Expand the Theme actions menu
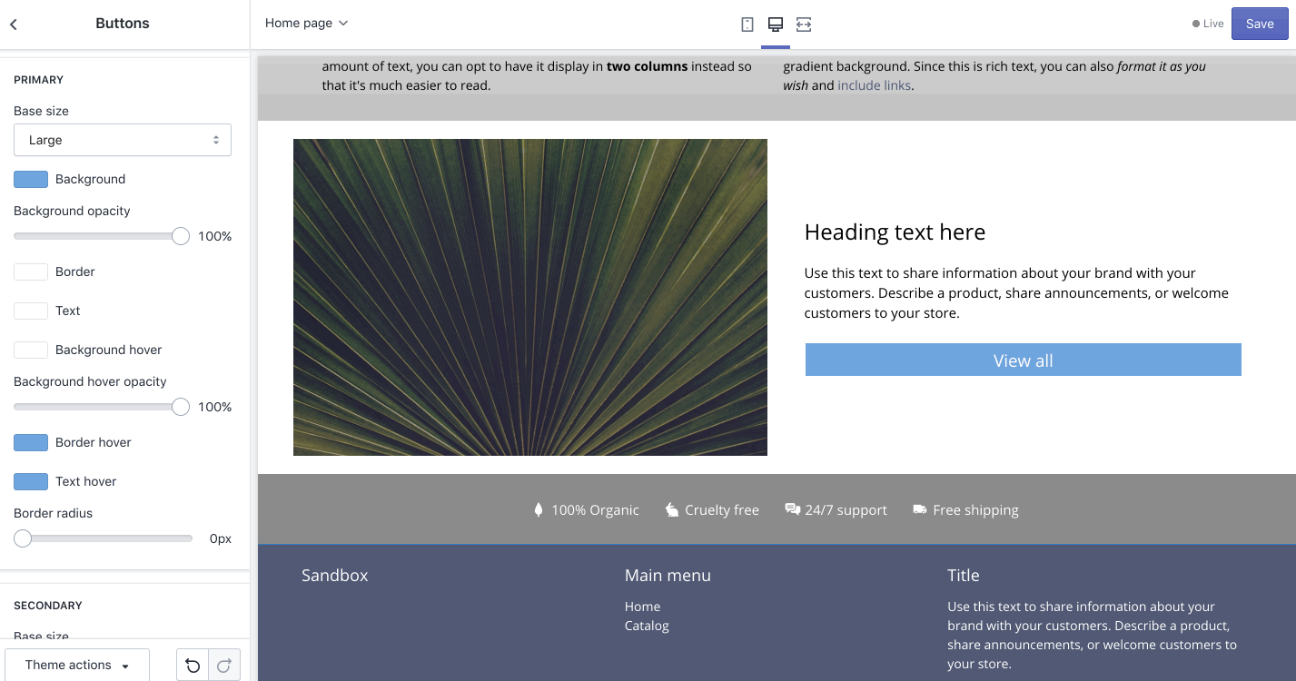The width and height of the screenshot is (1296, 681). pyautogui.click(x=77, y=666)
